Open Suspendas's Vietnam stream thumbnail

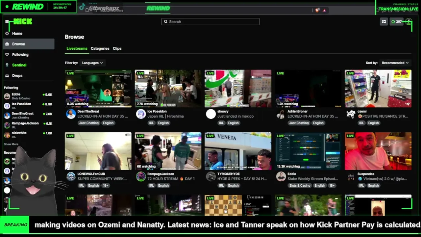coord(378,151)
